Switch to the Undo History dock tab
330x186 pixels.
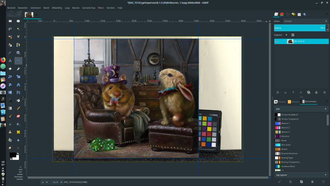tap(293, 15)
